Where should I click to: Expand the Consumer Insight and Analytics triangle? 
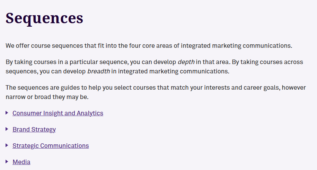7,113
